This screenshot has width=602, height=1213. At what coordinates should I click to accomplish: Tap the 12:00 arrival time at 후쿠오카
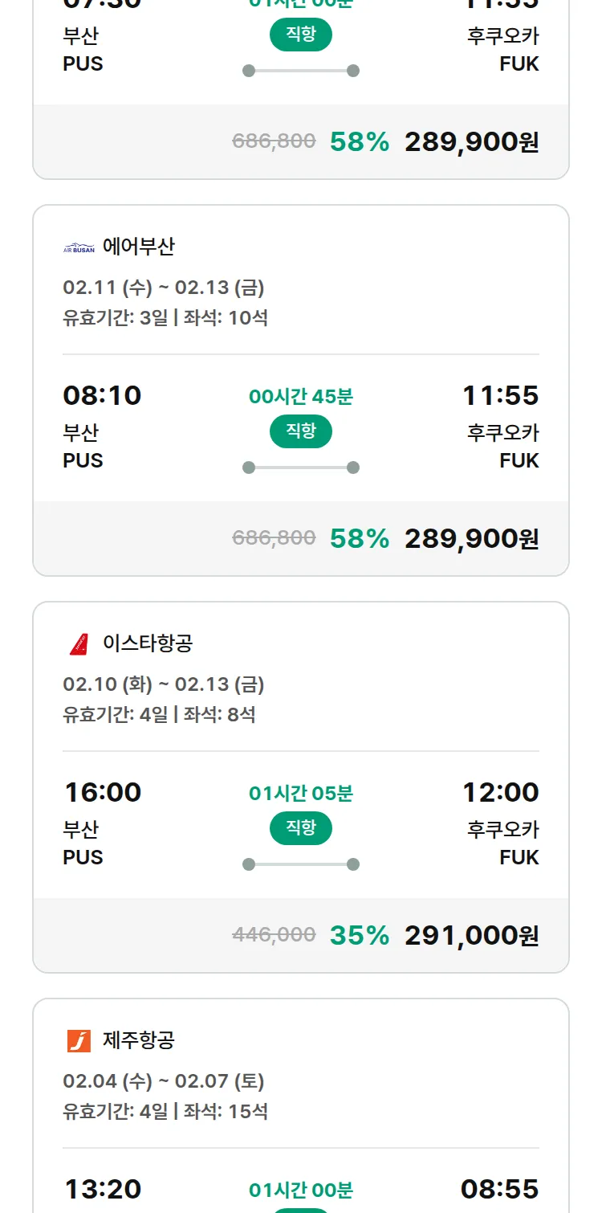click(500, 792)
